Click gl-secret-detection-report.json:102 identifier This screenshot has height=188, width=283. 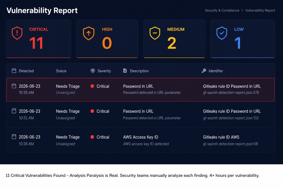231,118
